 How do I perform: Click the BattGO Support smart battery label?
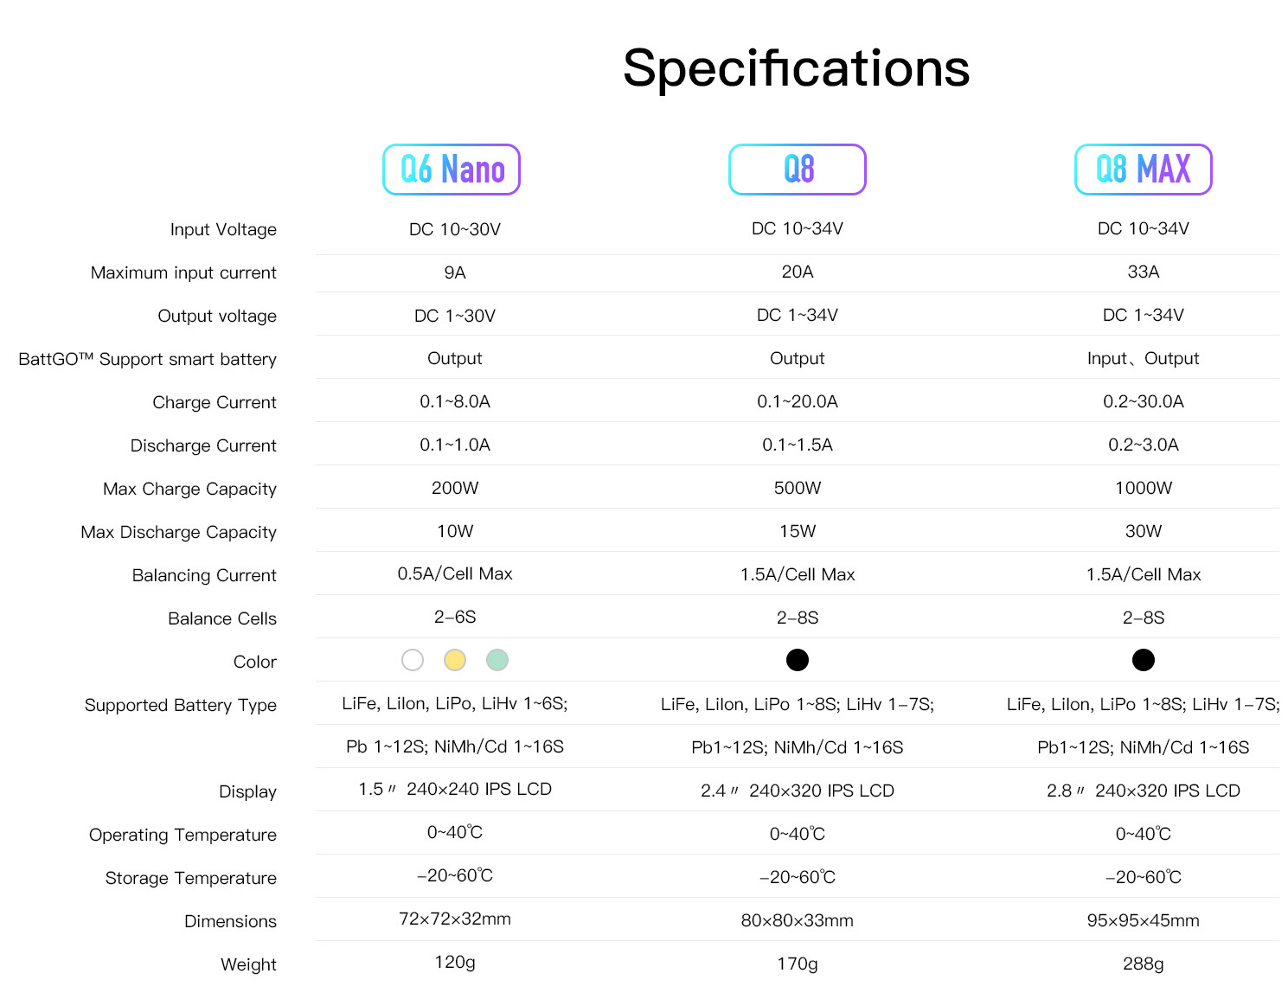click(148, 359)
